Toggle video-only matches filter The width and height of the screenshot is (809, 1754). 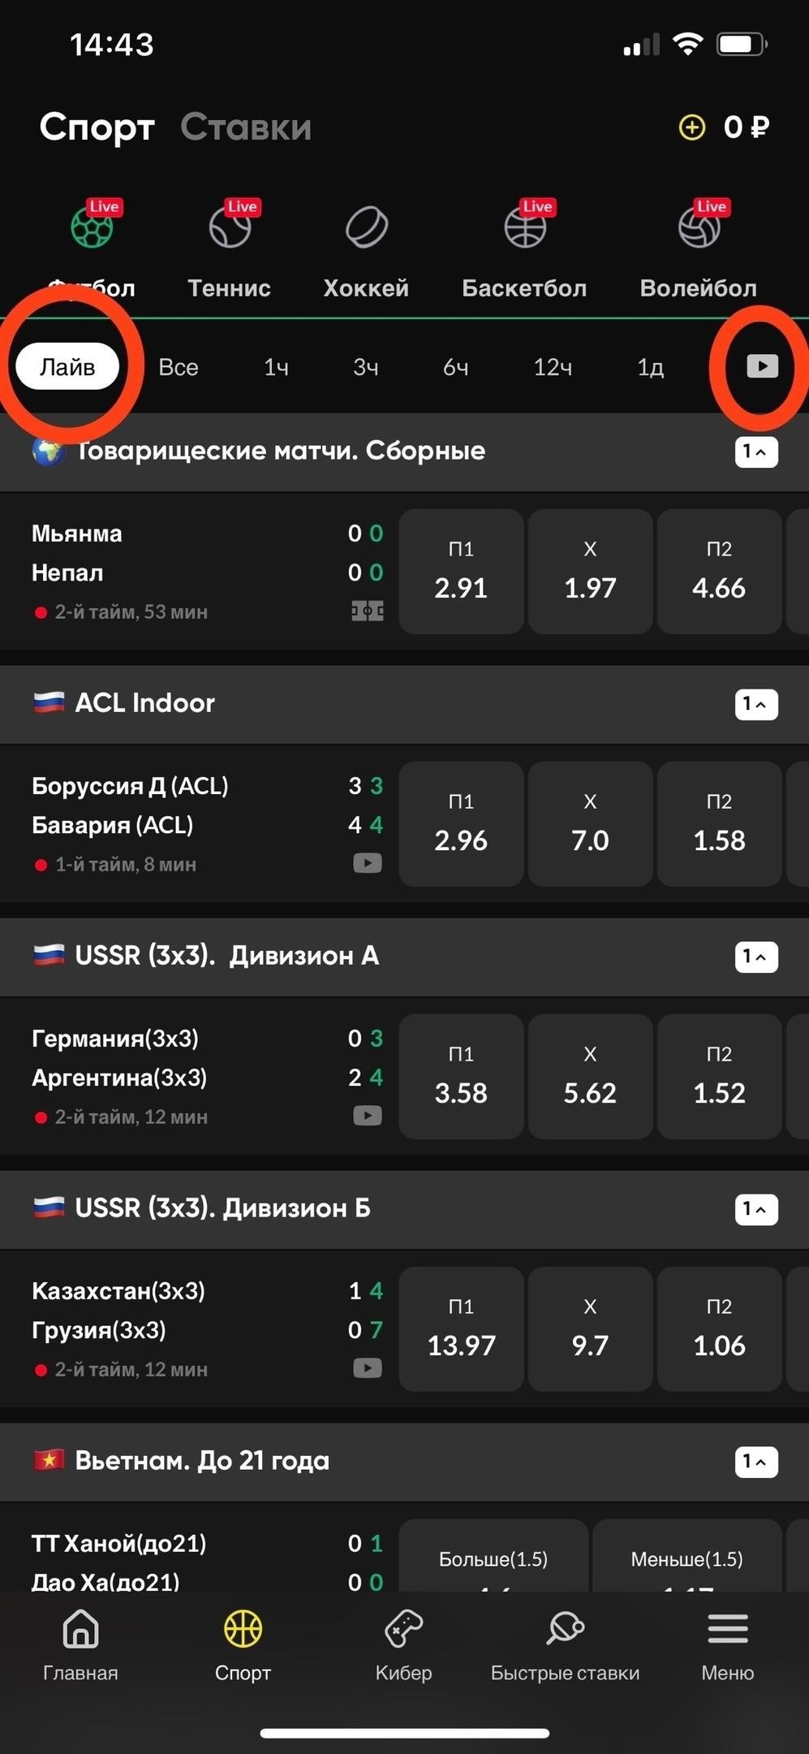(762, 366)
